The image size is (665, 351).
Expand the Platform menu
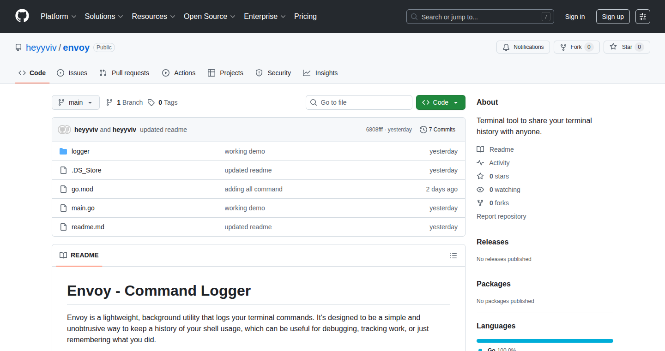tap(58, 17)
